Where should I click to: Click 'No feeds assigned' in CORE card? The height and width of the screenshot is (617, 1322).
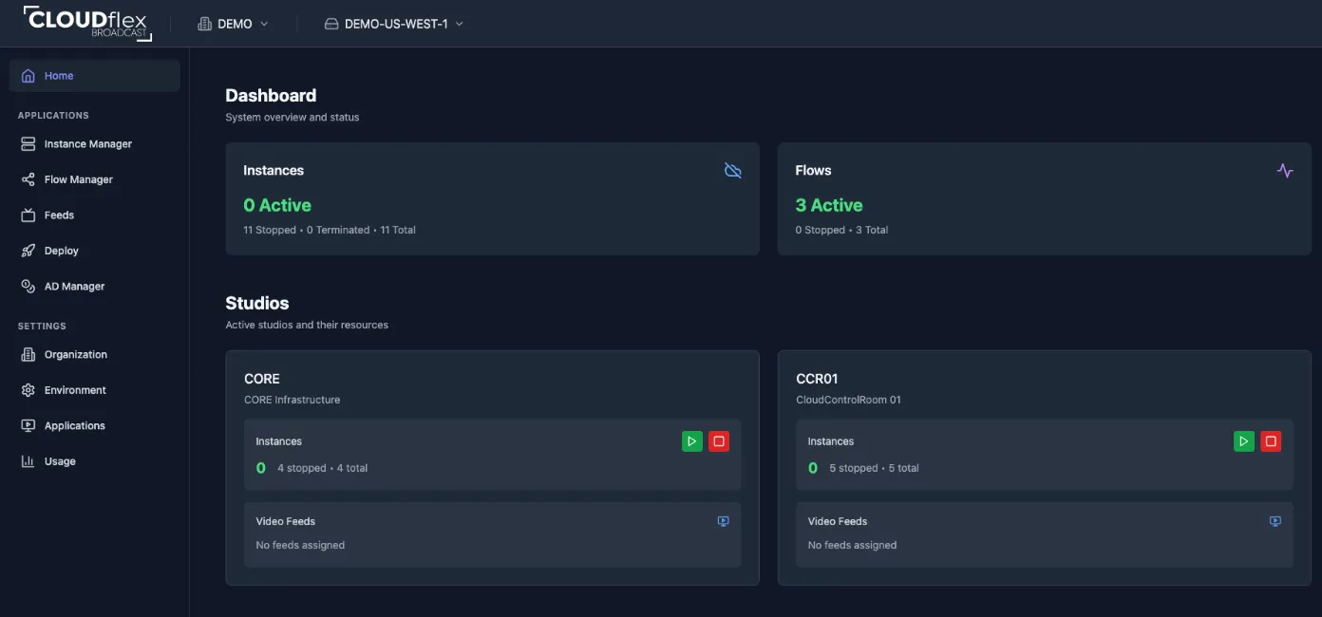point(300,545)
